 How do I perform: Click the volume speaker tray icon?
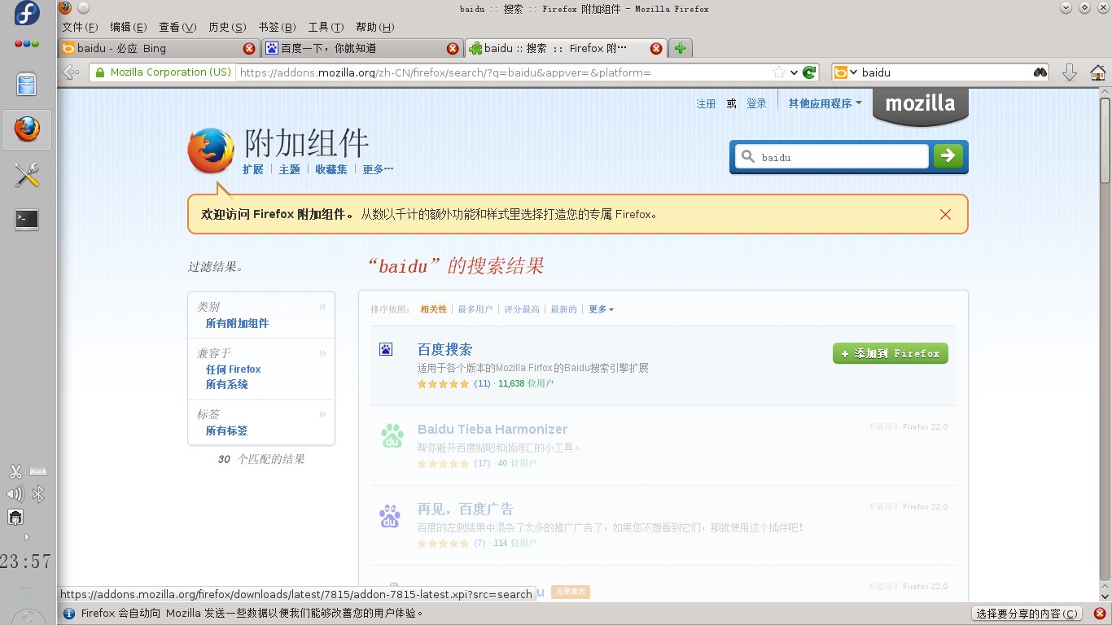pyautogui.click(x=15, y=494)
